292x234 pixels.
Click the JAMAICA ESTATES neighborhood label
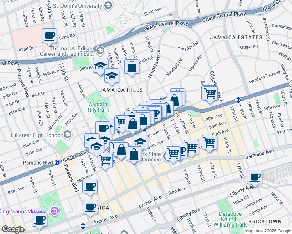(236, 37)
